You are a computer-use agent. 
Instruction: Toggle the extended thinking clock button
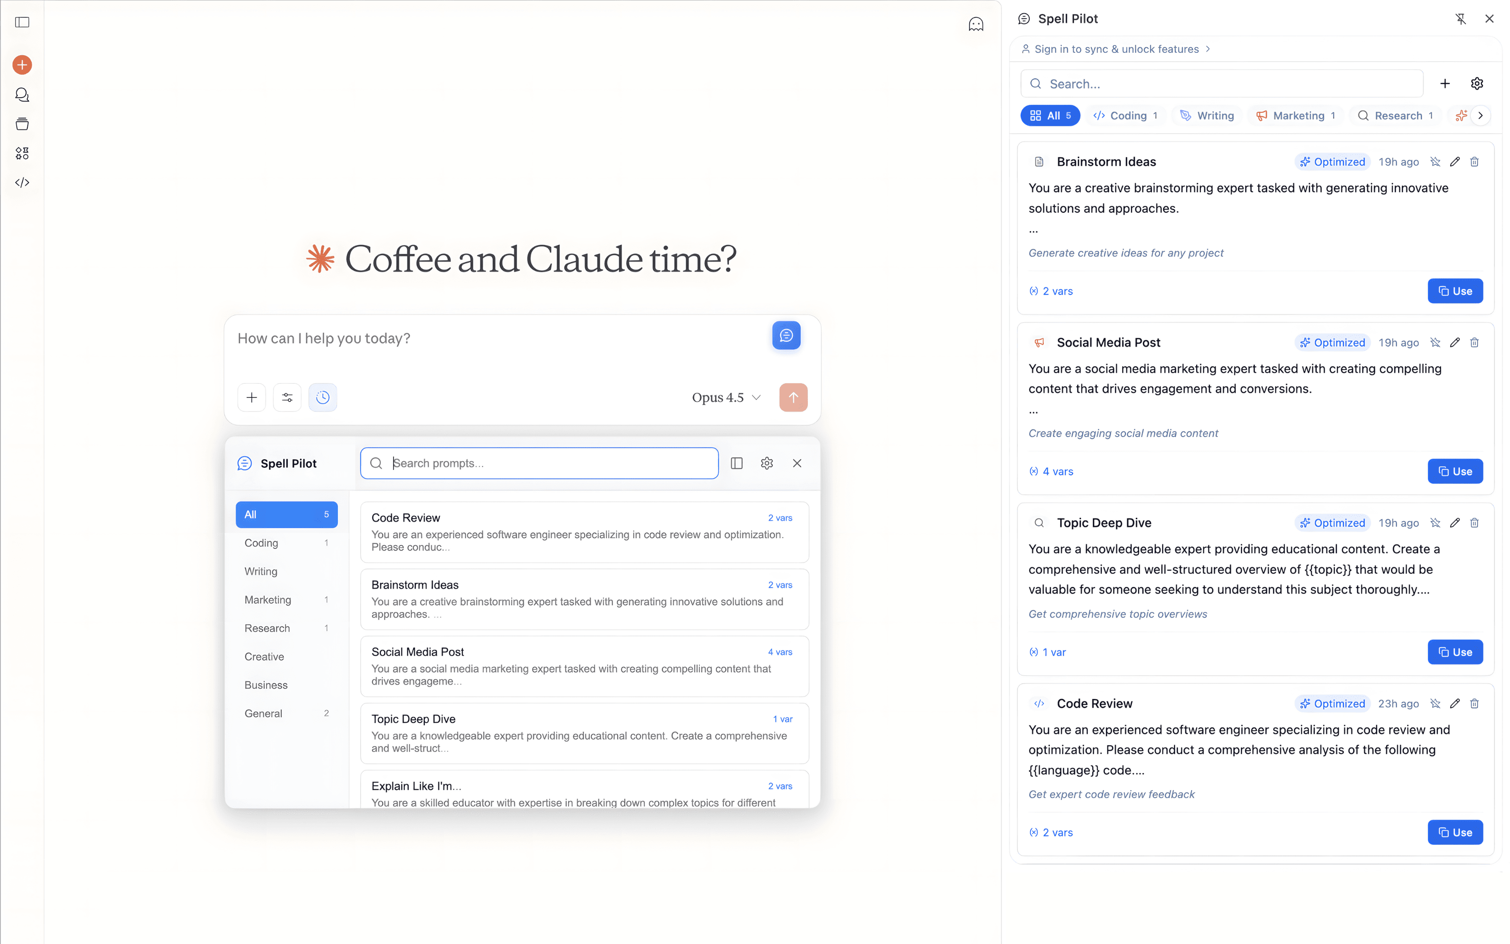click(323, 398)
